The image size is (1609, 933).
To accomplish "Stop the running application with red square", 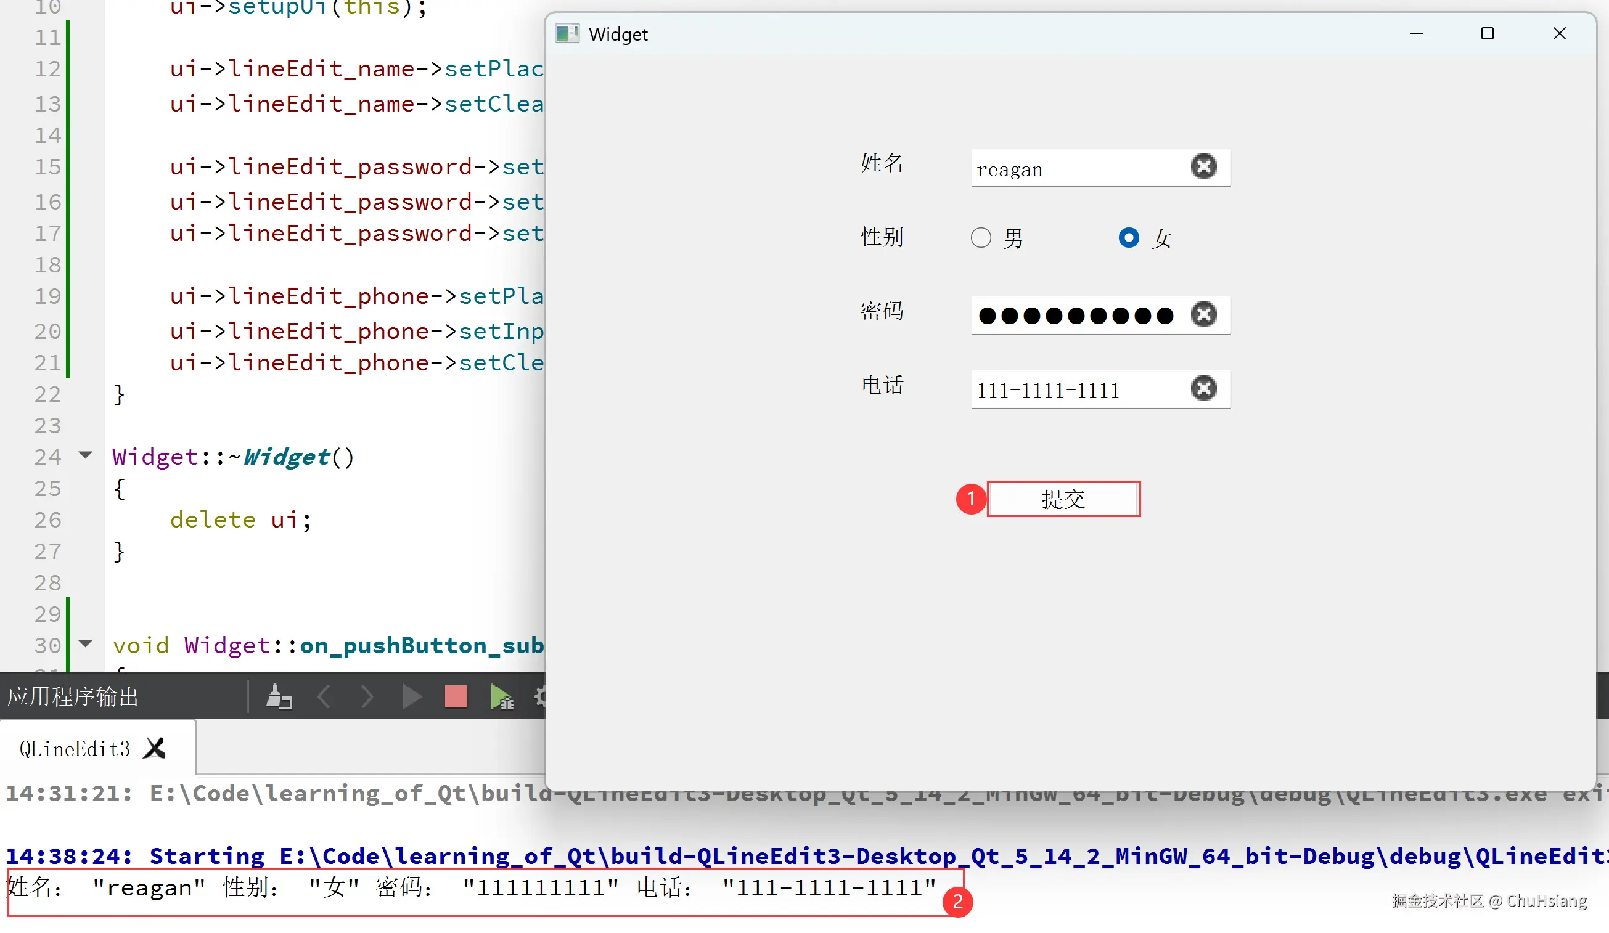I will coord(456,697).
